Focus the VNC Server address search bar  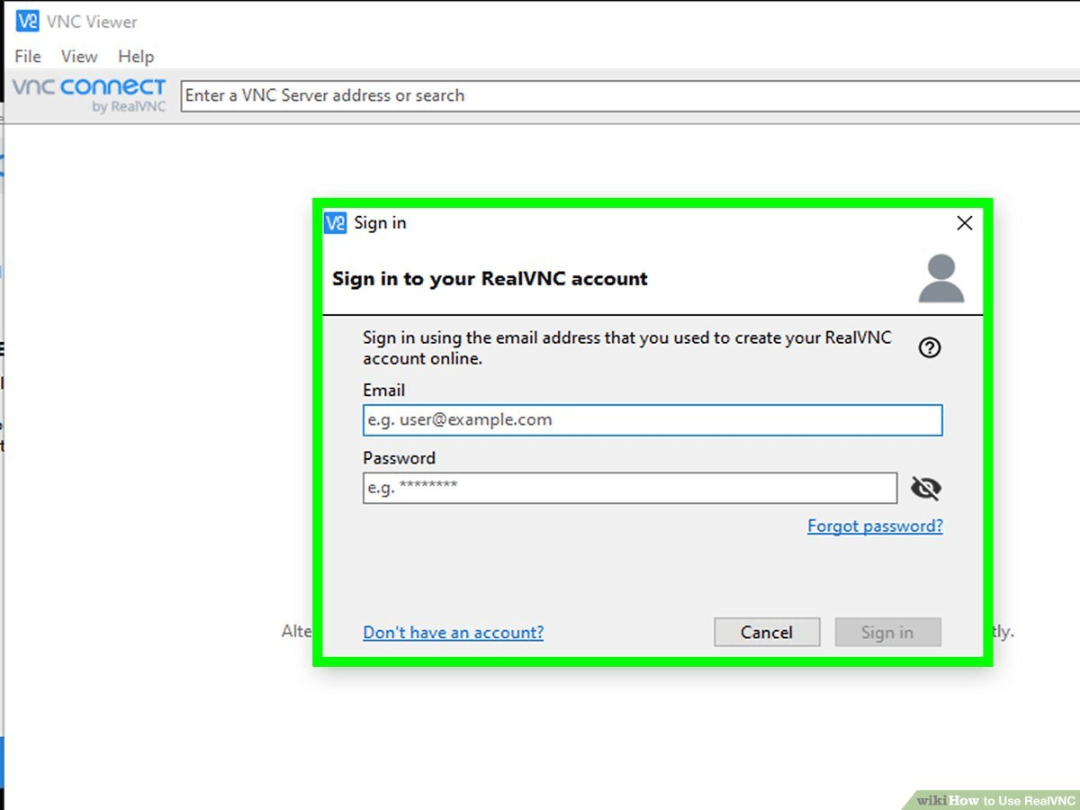(540, 95)
